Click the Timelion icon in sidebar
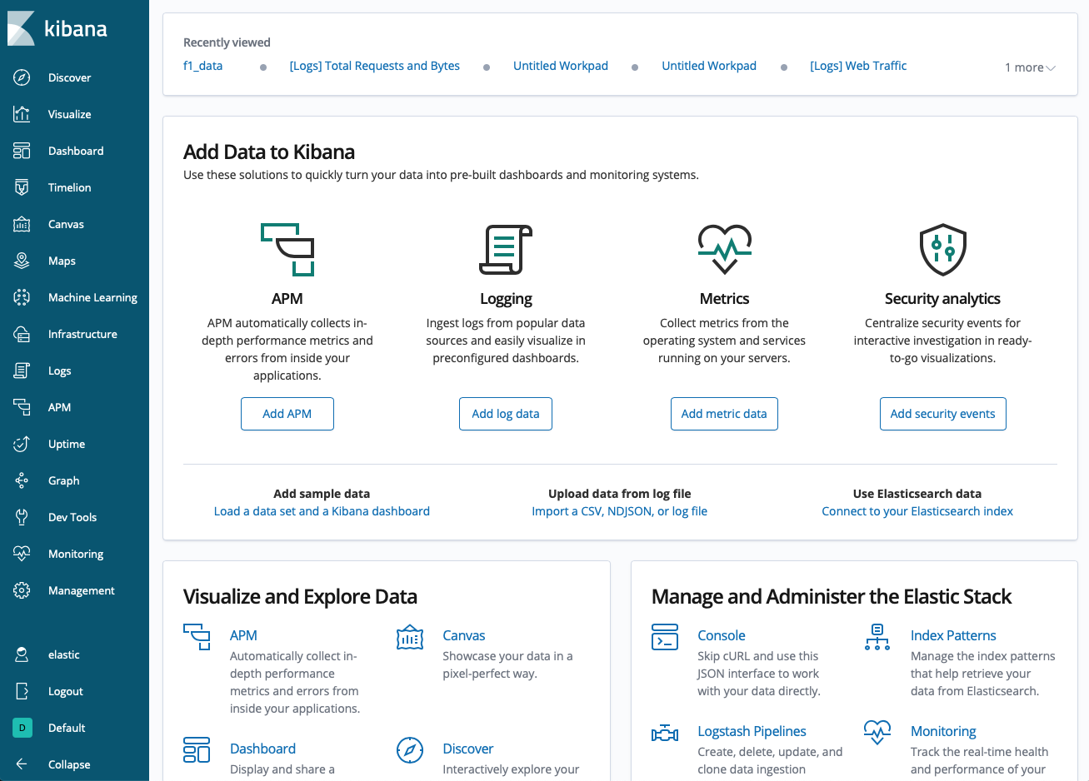The width and height of the screenshot is (1089, 781). 22,187
